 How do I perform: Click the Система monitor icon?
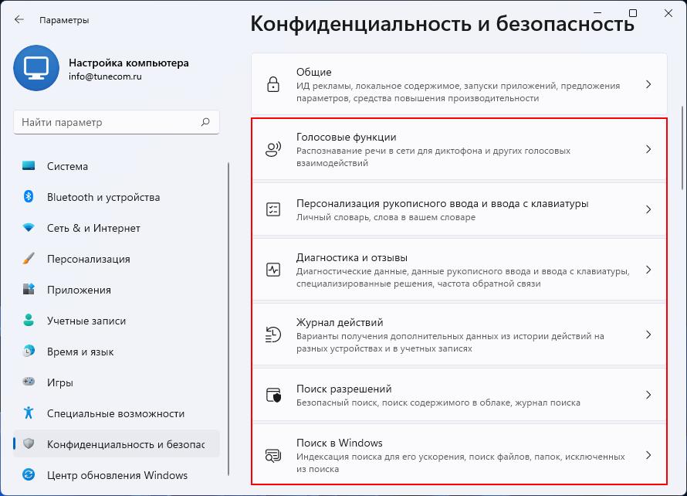29,166
